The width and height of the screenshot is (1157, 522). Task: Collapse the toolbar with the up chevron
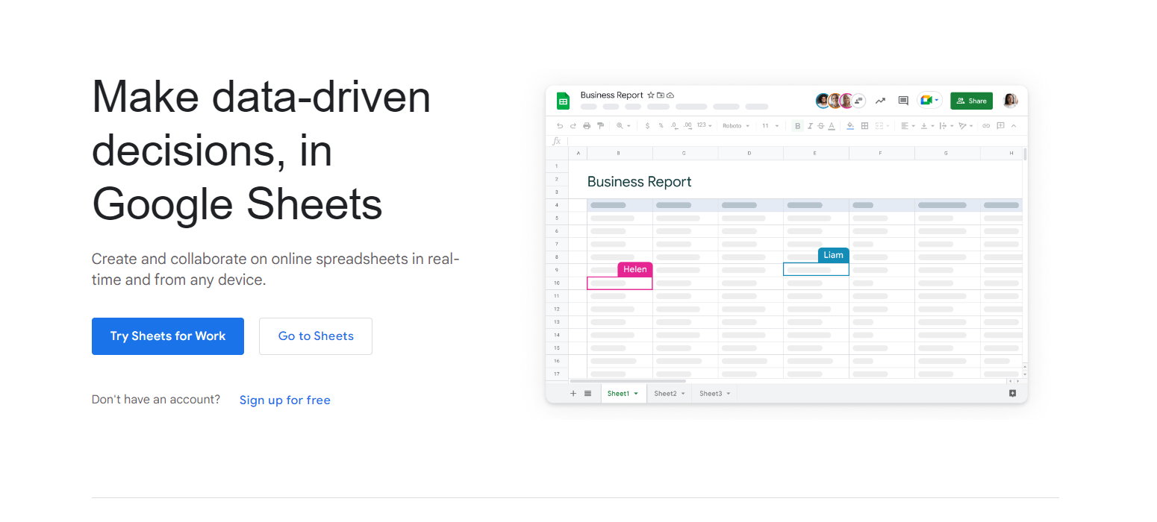(1014, 126)
